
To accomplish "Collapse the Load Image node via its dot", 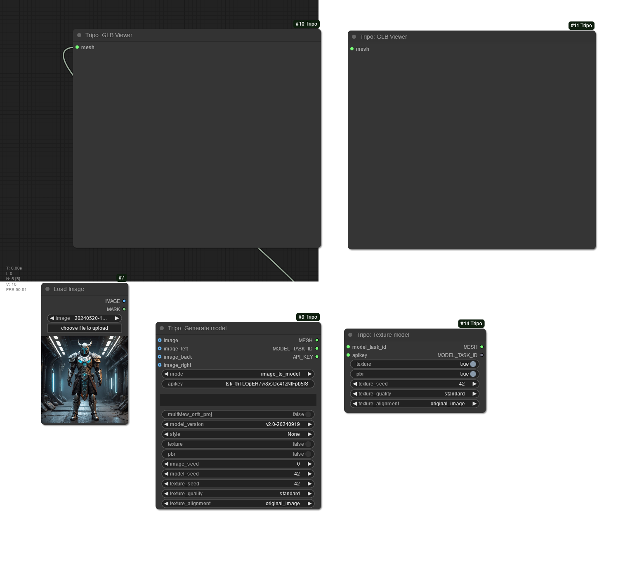I will pos(47,289).
